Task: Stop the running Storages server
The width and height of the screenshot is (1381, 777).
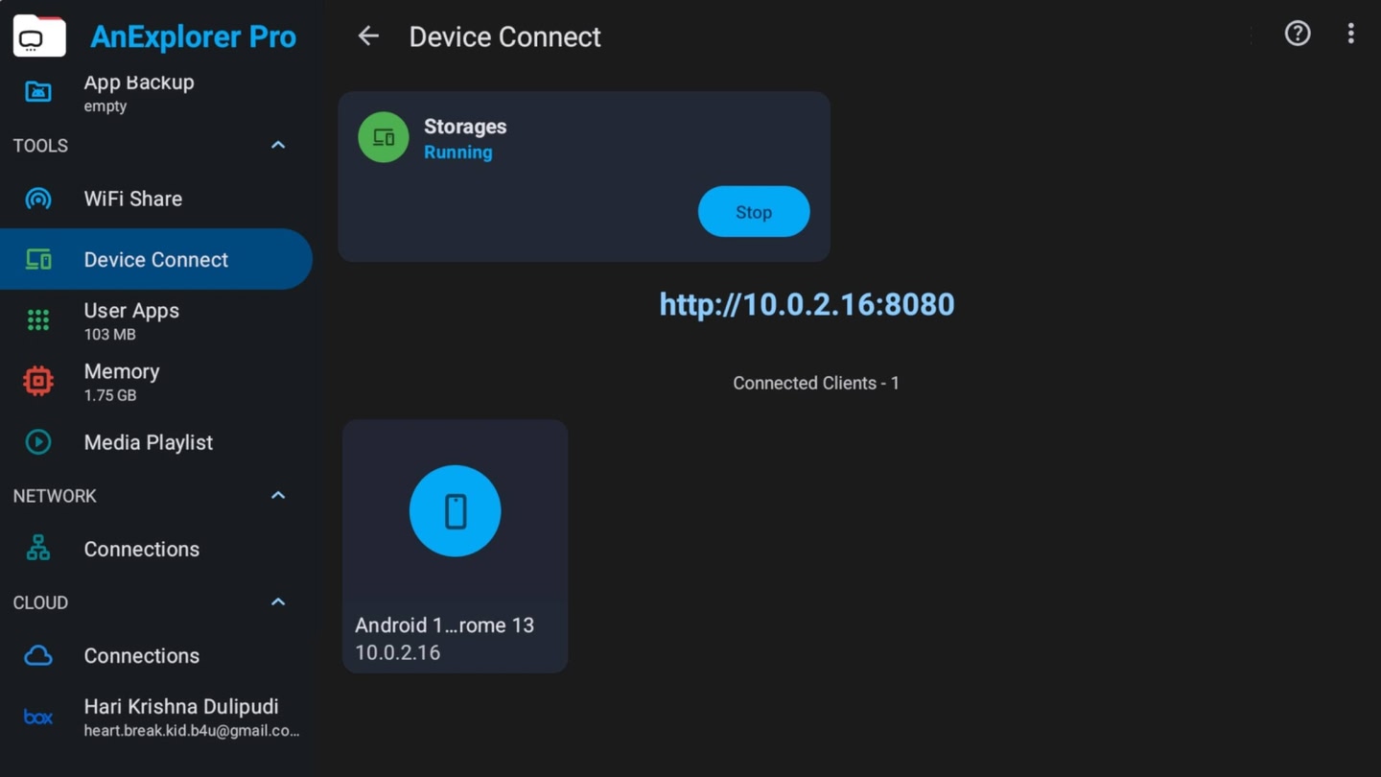Action: coord(754,211)
